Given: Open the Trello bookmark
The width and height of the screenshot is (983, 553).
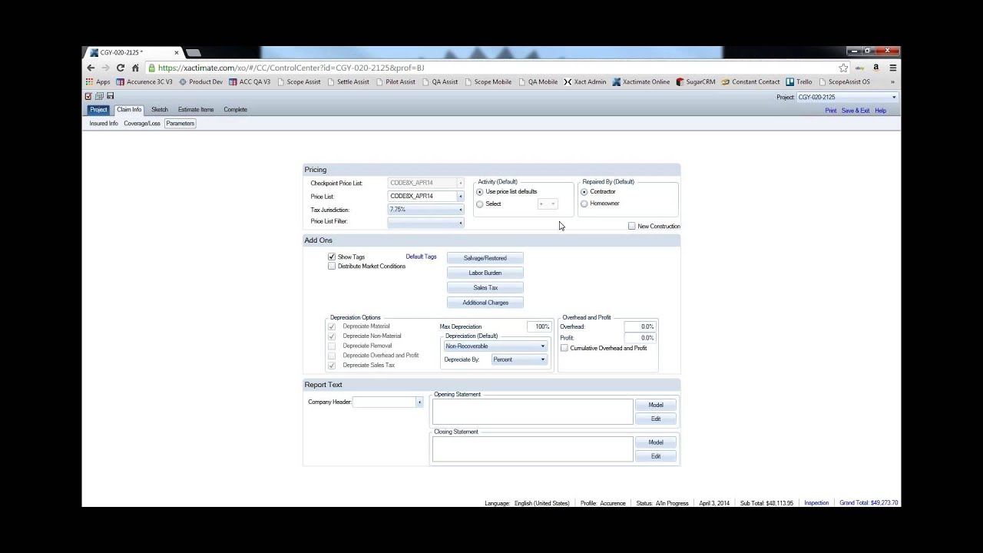Looking at the screenshot, I should (x=799, y=81).
